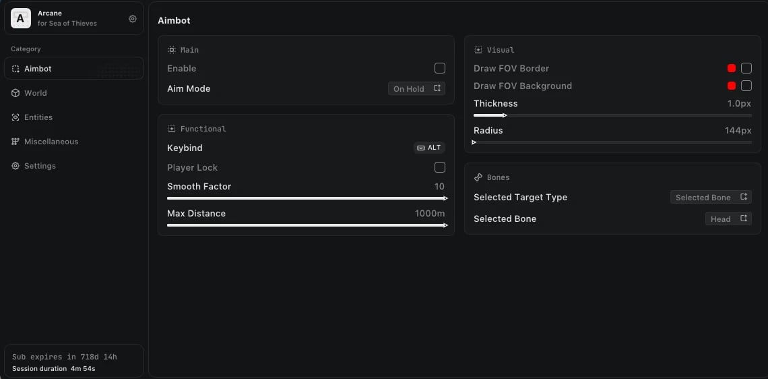Select the Entities icon in the sidebar

(15, 117)
